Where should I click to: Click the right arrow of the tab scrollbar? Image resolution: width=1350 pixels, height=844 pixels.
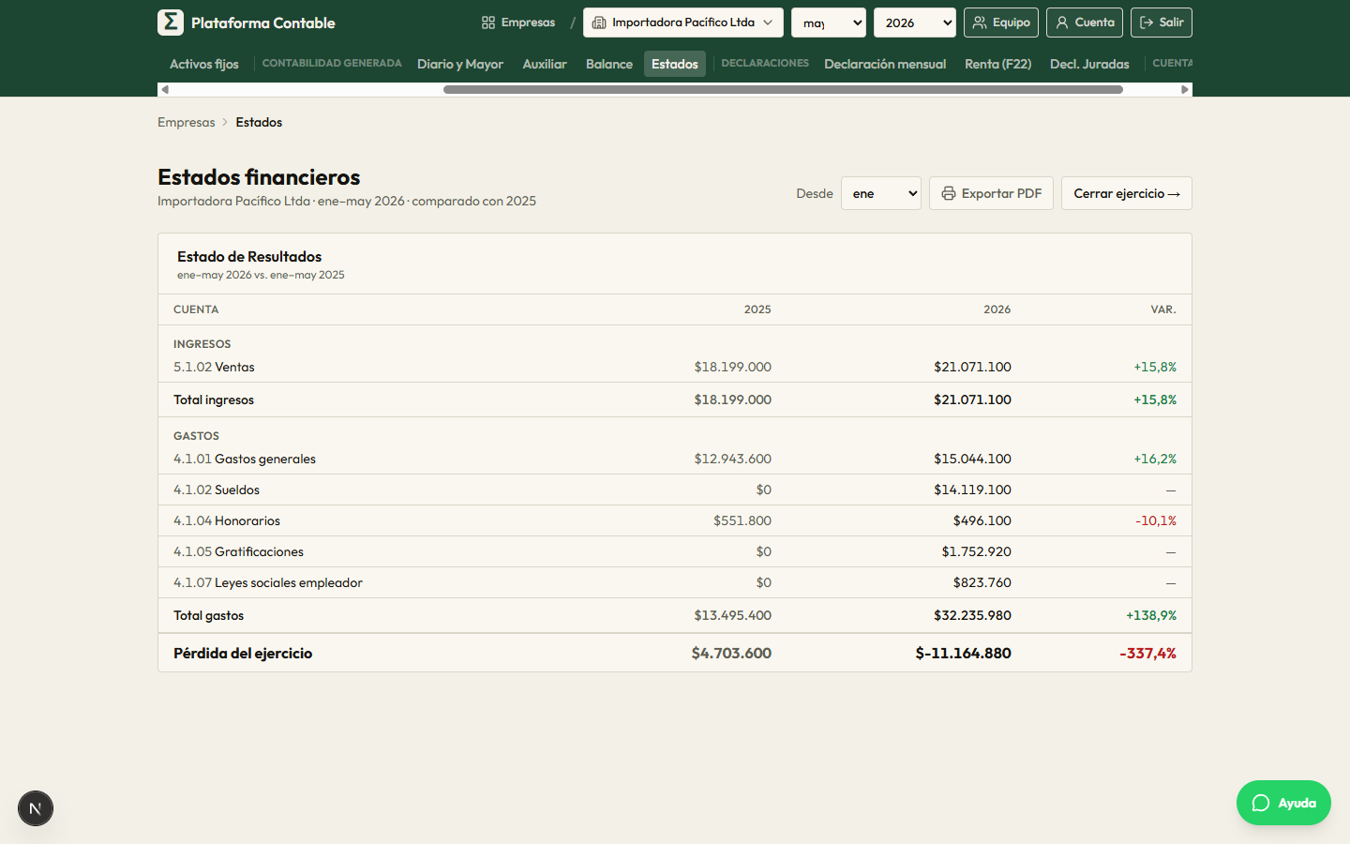[1185, 90]
